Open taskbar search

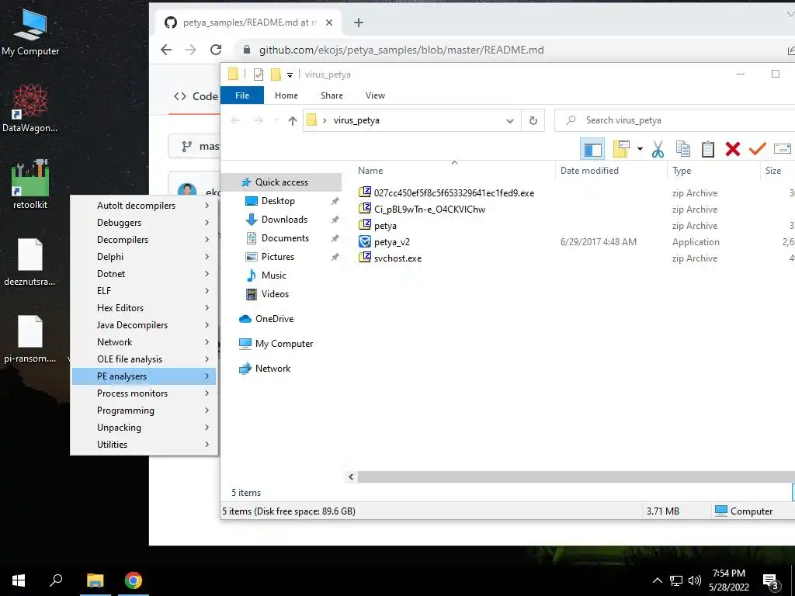click(x=56, y=580)
